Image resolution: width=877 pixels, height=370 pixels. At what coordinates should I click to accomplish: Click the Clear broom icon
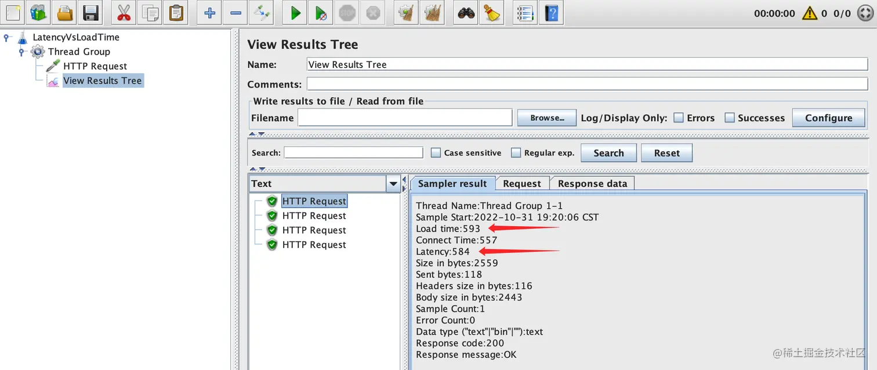407,13
